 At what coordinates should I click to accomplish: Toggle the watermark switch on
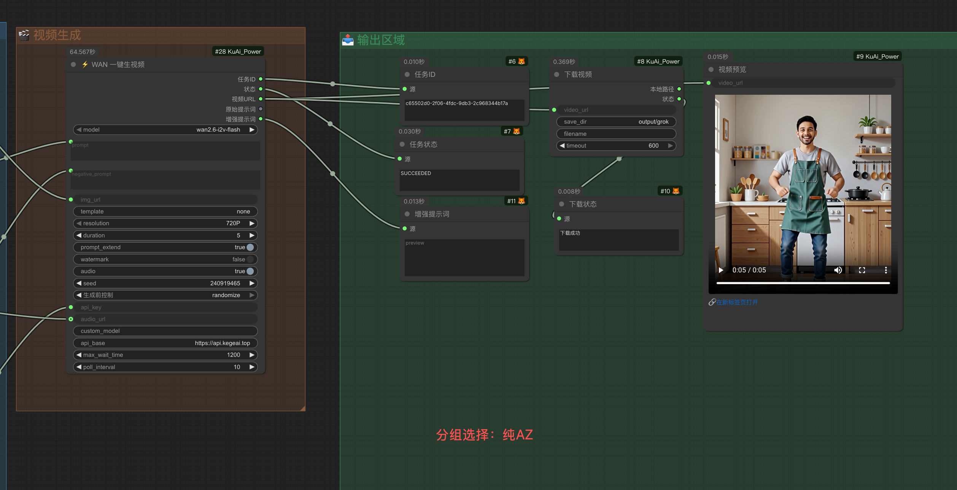tap(250, 259)
